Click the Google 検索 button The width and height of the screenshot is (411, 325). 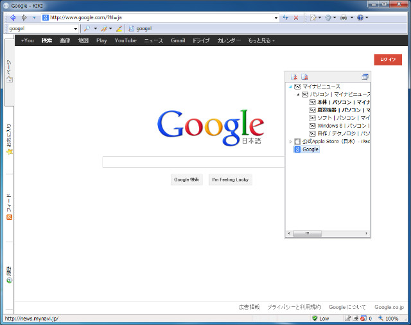tap(187, 179)
